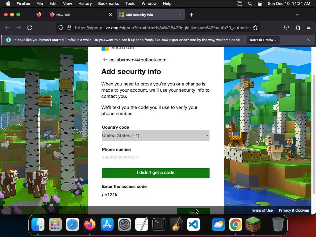Open Control Center in menu bar
This screenshot has width=316, height=237.
pos(260,4)
